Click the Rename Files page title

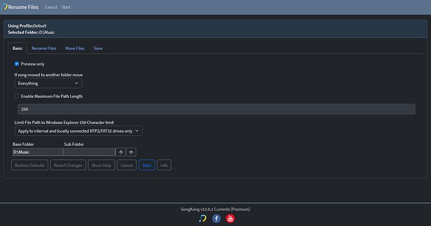click(23, 7)
